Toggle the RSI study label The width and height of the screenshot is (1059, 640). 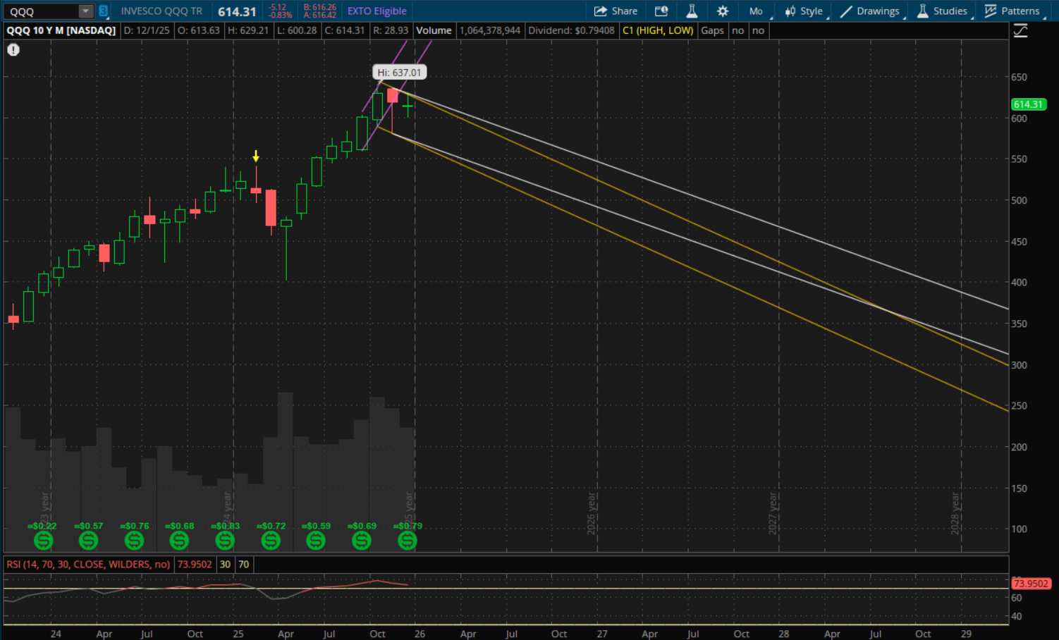(x=88, y=565)
